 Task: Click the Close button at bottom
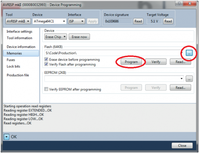pyautogui.click(x=182, y=145)
